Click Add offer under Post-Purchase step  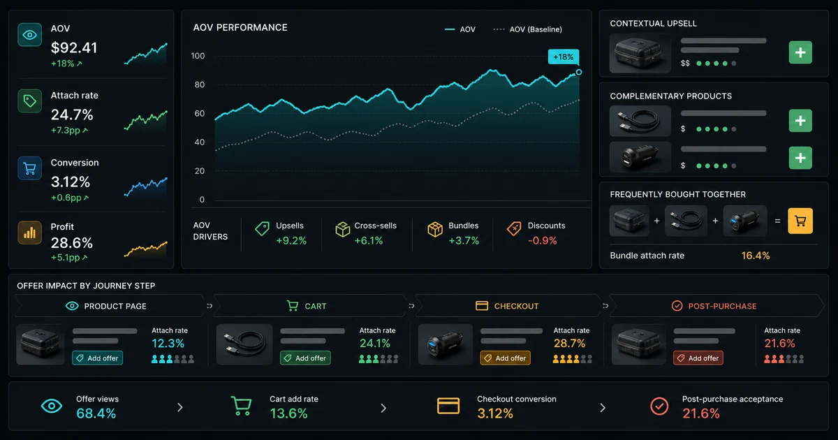coord(698,358)
